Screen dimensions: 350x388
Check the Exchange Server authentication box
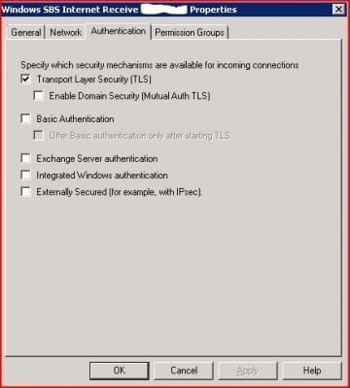[x=25, y=158]
